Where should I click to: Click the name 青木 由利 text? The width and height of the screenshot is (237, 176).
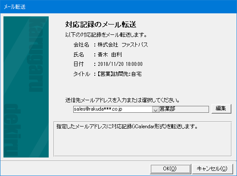click(110, 55)
